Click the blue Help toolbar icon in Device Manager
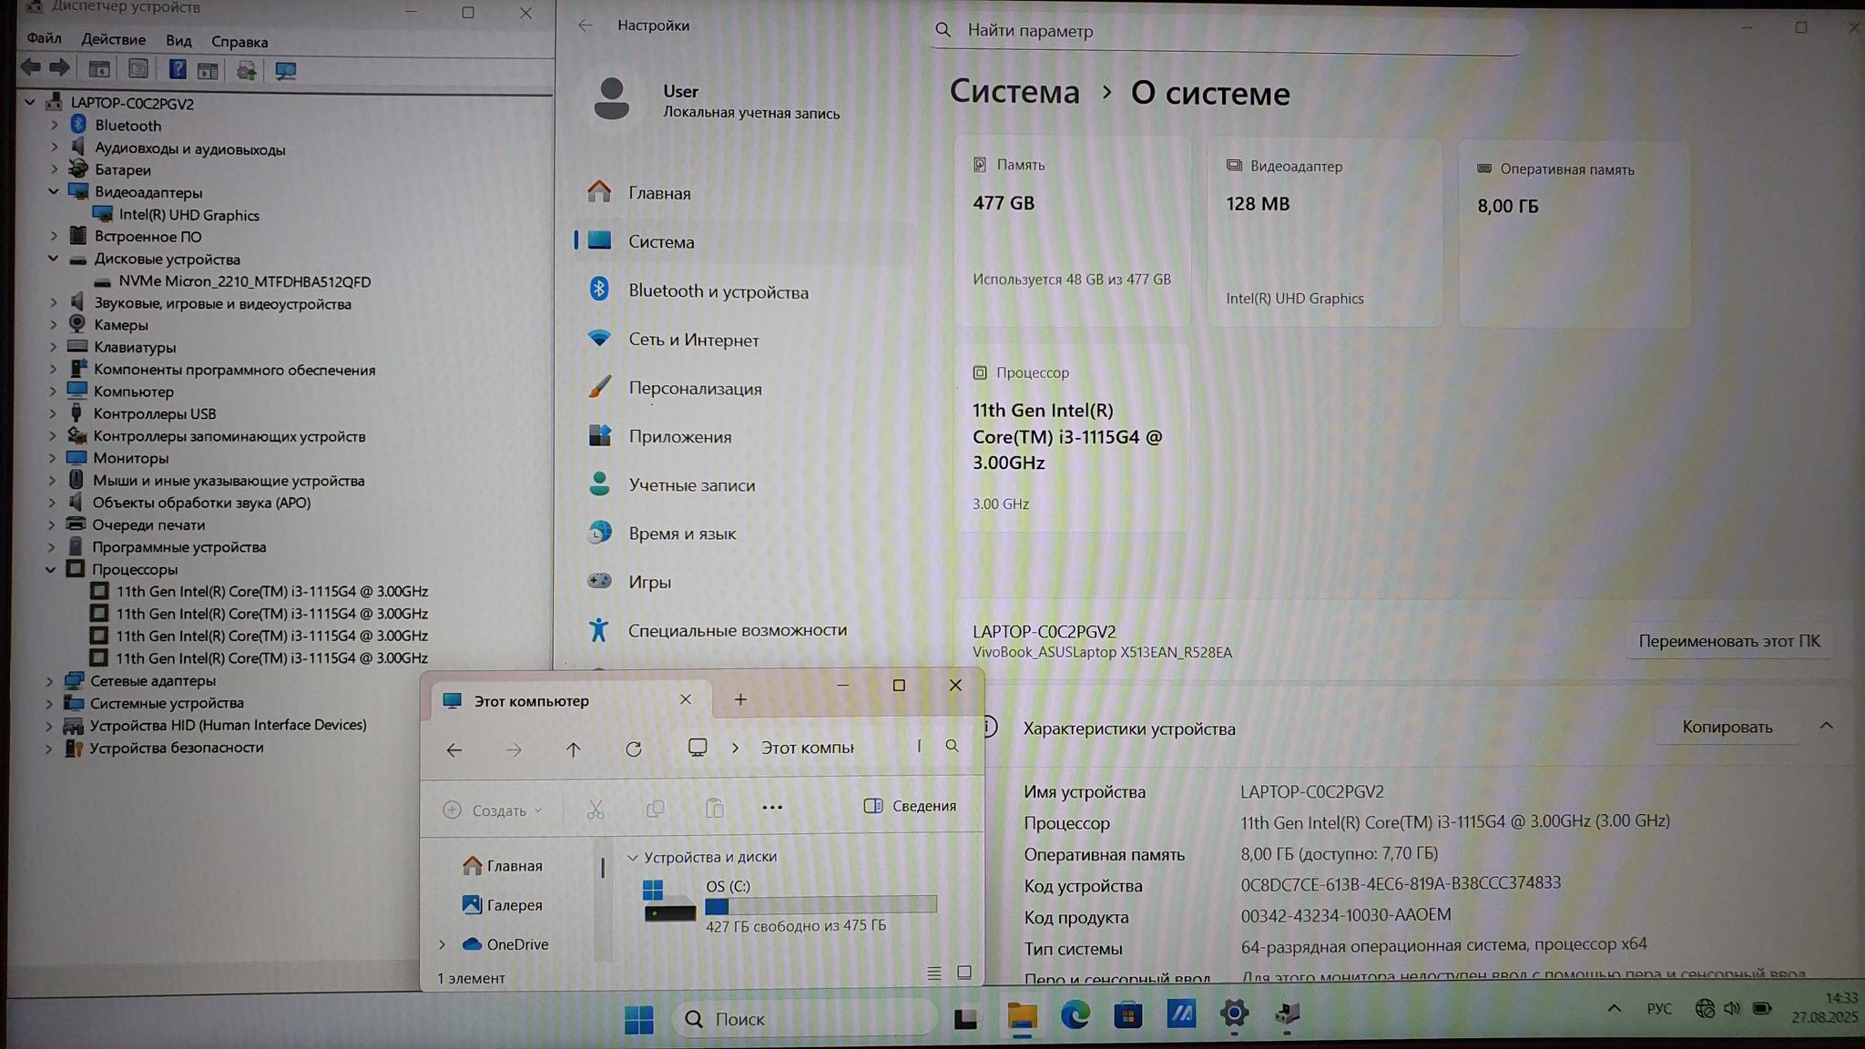Screen dimensions: 1865x1049 [177, 69]
